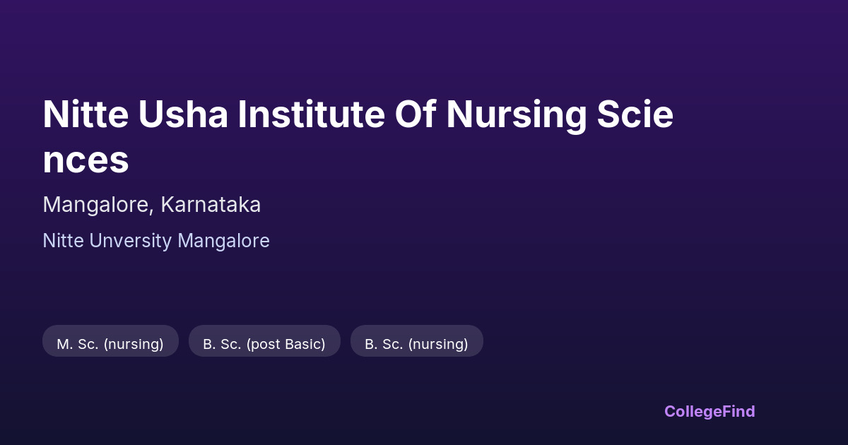Viewport: 848px width, 445px height.
Task: Click the Nitte Usha Institute heading
Action: pyautogui.click(x=358, y=115)
